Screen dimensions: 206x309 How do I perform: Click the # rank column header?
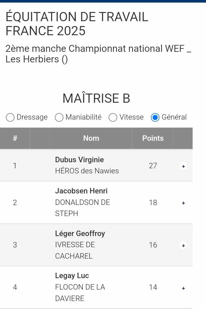pos(15,138)
